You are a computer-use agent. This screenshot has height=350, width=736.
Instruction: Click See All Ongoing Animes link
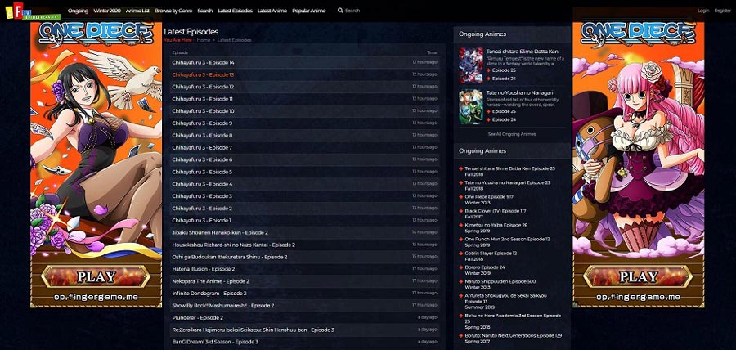511,133
